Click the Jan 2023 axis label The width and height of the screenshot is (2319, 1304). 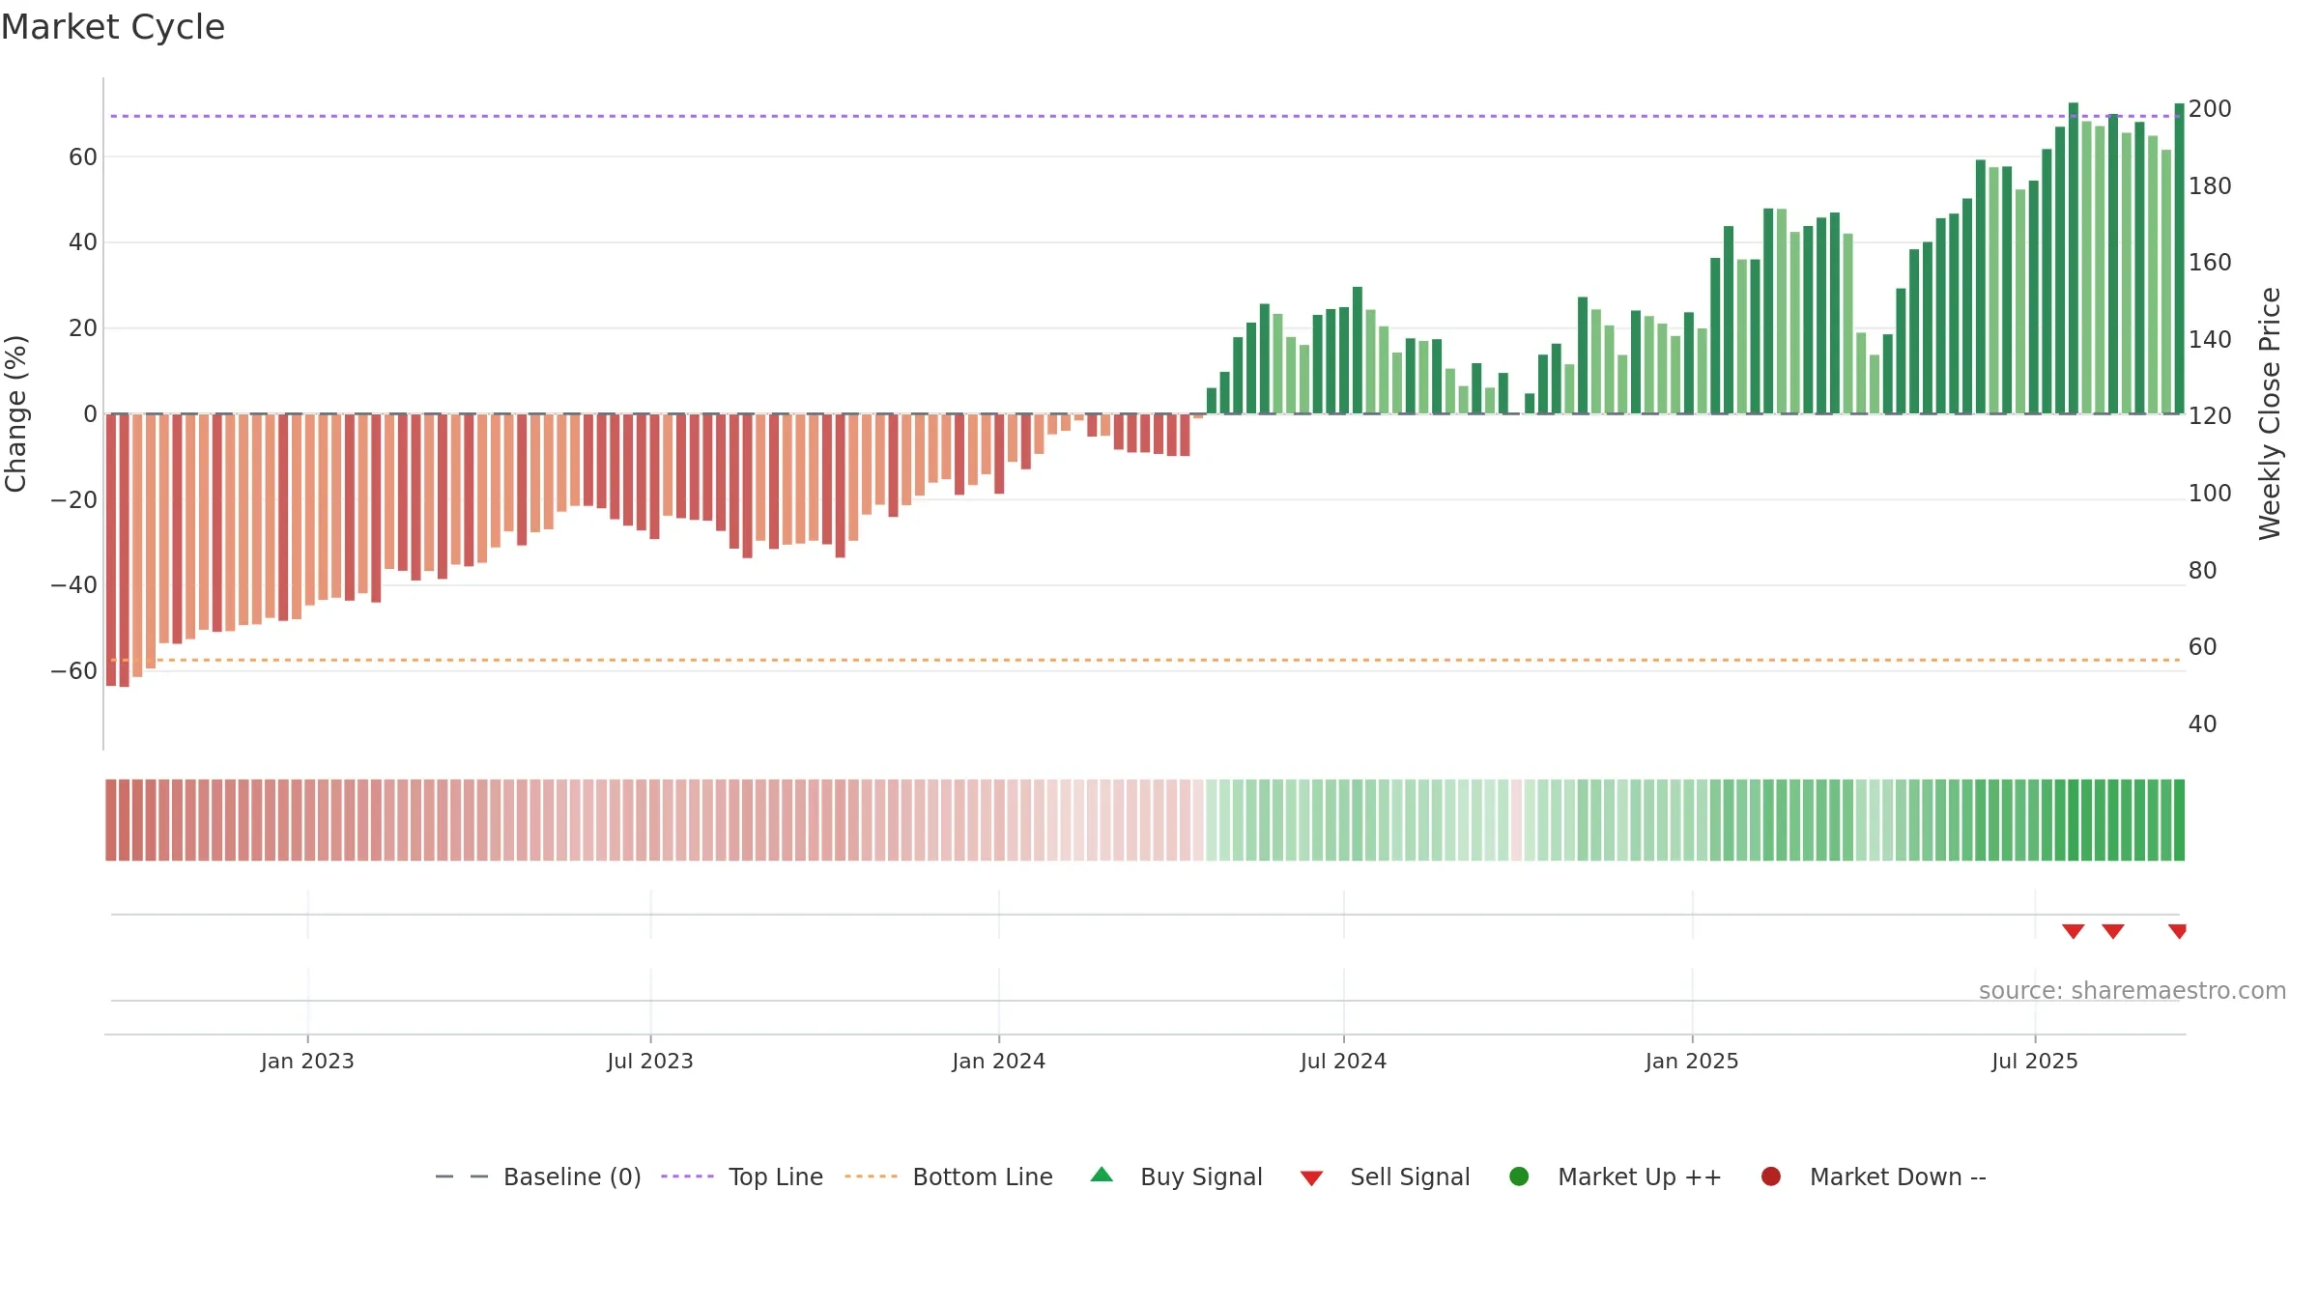pos(307,1062)
